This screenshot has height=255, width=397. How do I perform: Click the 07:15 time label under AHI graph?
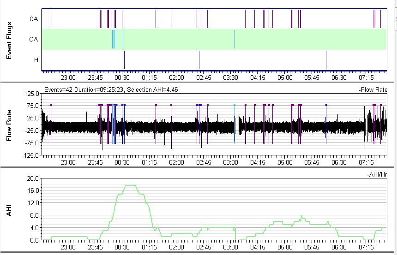pos(366,247)
